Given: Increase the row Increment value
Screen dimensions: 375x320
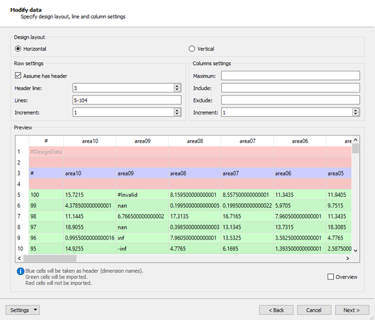Looking at the screenshot, I should point(177,110).
